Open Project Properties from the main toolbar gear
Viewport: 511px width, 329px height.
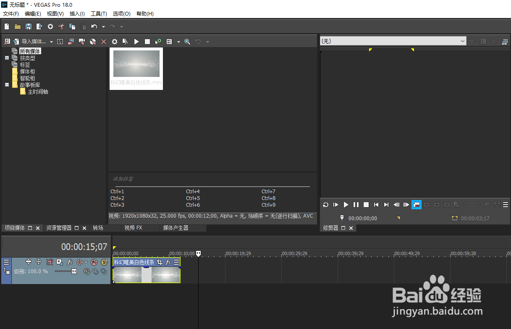[50, 26]
